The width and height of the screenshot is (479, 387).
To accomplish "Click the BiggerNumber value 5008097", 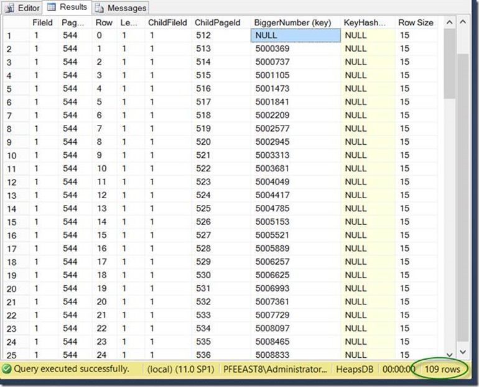I will pyautogui.click(x=272, y=329).
